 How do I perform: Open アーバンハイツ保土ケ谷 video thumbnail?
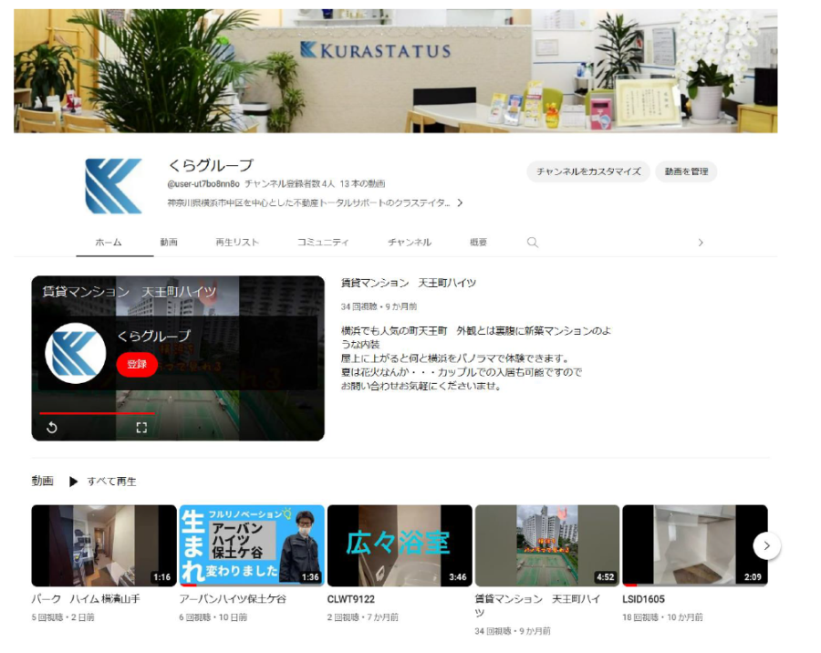tap(252, 545)
